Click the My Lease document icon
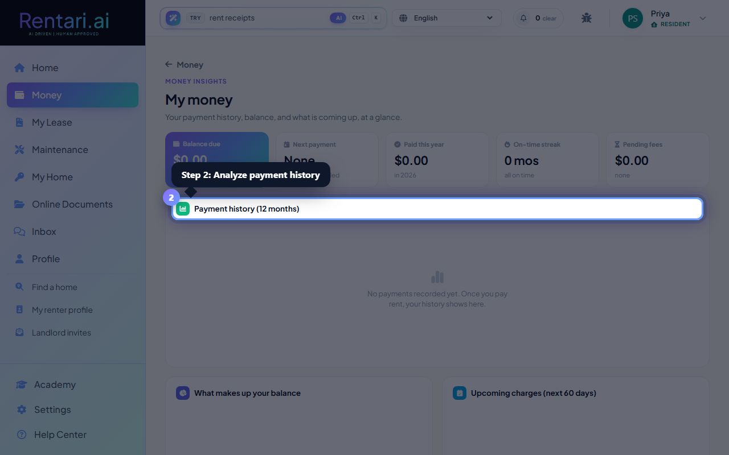This screenshot has width=729, height=455. (19, 122)
